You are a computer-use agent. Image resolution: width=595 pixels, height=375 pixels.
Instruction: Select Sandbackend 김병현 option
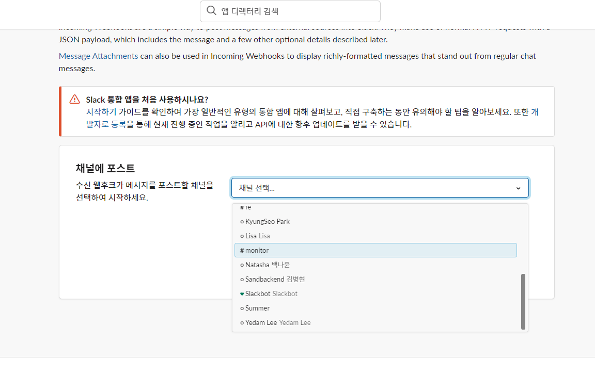[x=375, y=279]
